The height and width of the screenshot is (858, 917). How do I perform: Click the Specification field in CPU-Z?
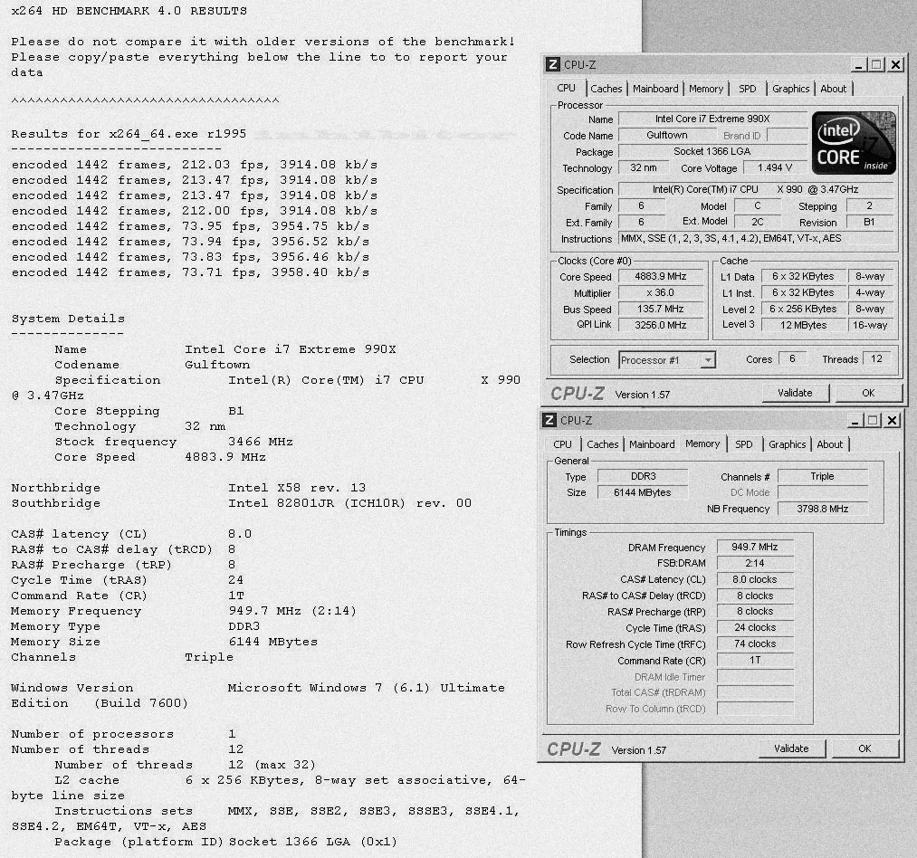pyautogui.click(x=756, y=189)
